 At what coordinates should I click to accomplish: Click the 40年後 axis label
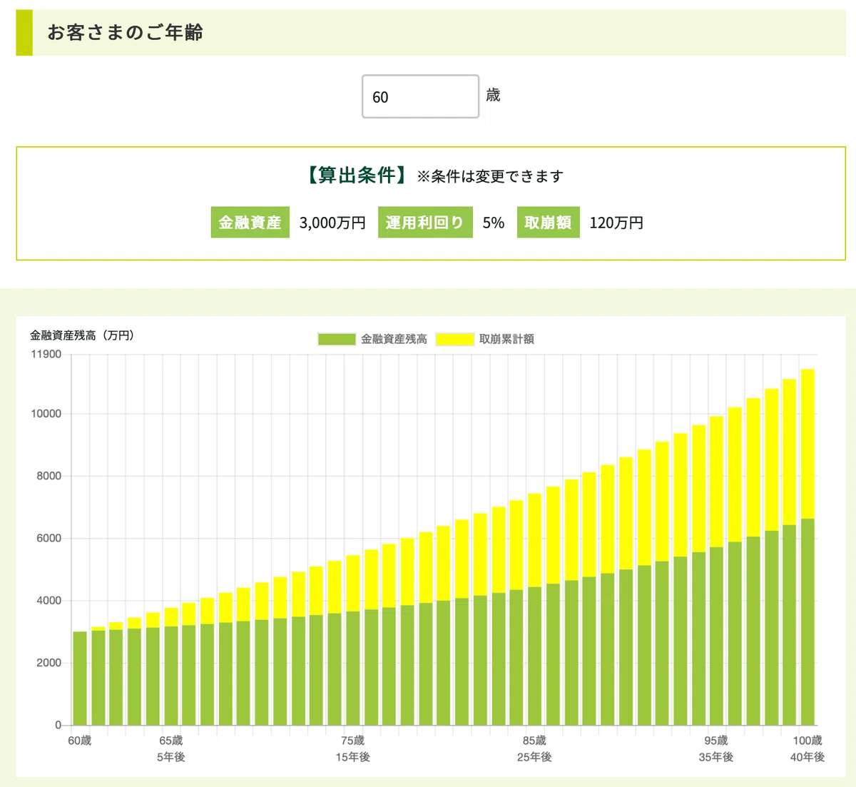807,757
